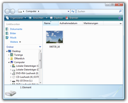The width and height of the screenshot is (128, 103).
Task: Click the drive icon in the details pane
Action: pyautogui.click(x=10, y=93)
